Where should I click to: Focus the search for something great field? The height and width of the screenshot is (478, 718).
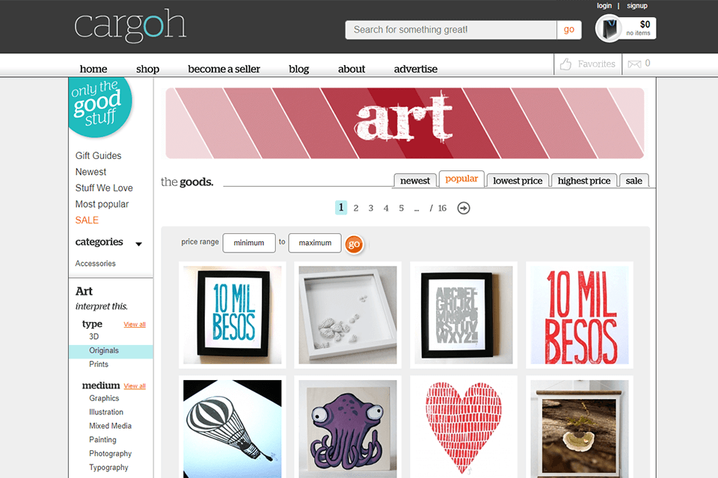pos(451,30)
